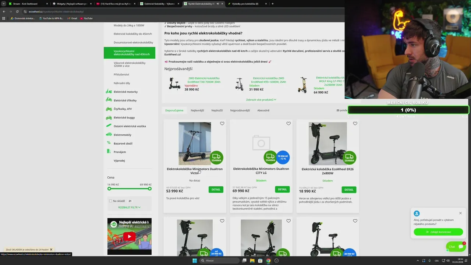
Task: Click the Elektrické tříkolky category icon
Action: coord(109,100)
